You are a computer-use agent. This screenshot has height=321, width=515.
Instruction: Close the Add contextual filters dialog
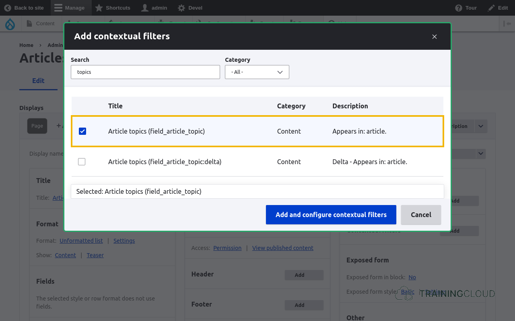coord(435,37)
